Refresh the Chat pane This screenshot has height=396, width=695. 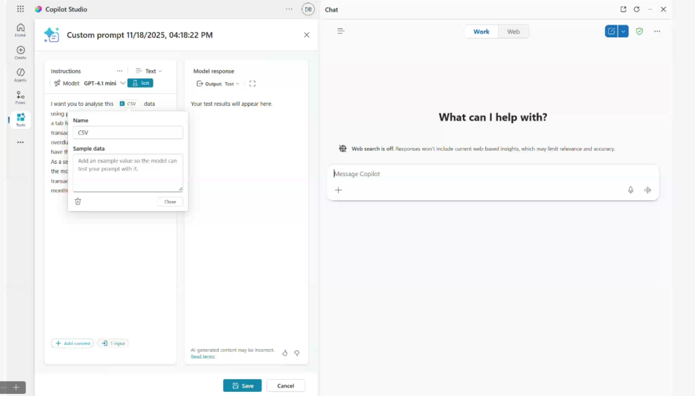pos(637,10)
